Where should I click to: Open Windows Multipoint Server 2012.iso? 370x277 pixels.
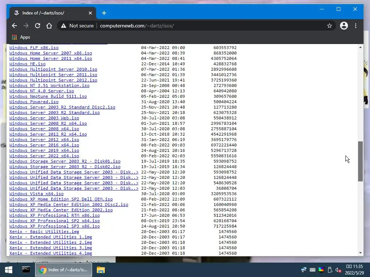pyautogui.click(x=53, y=80)
